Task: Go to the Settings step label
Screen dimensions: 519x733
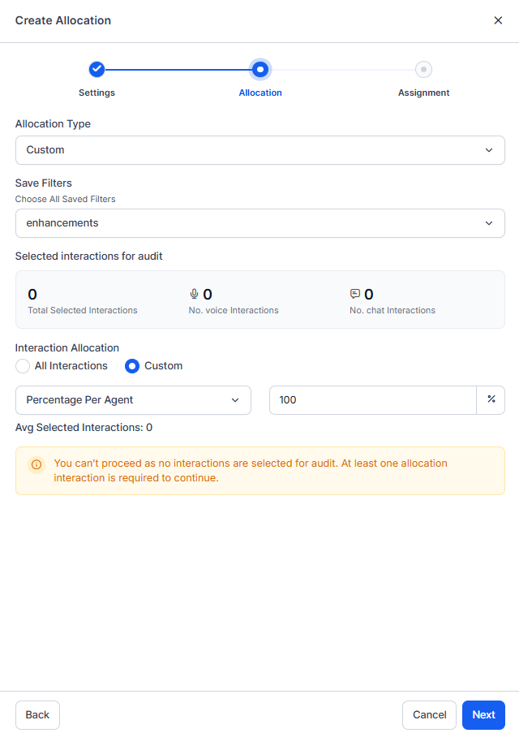Action: tap(97, 93)
